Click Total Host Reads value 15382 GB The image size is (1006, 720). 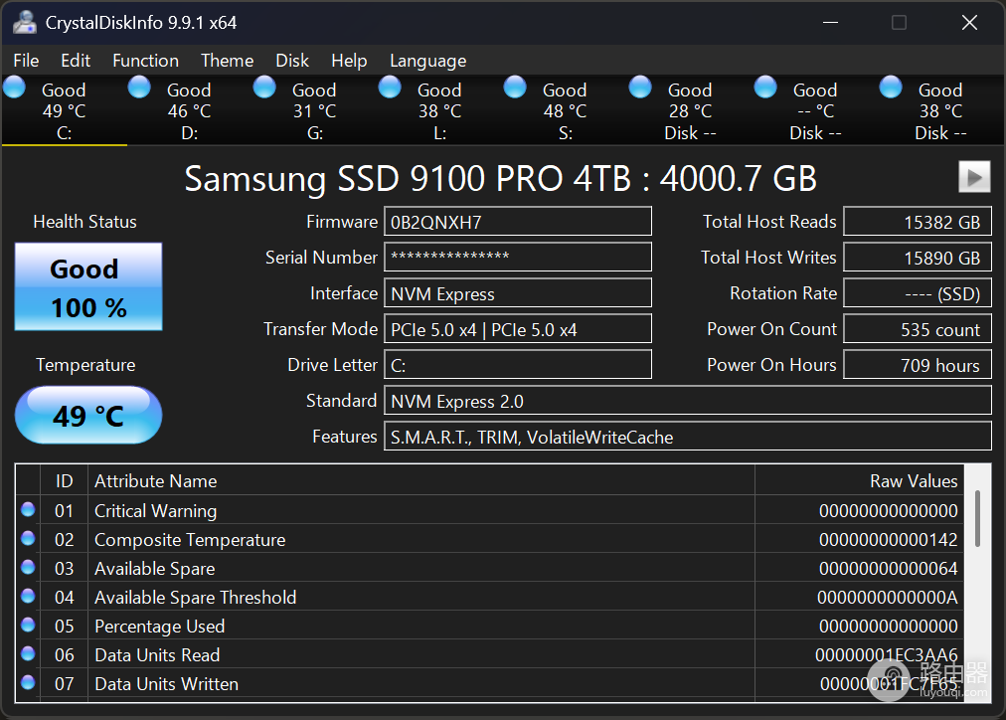[x=918, y=222]
